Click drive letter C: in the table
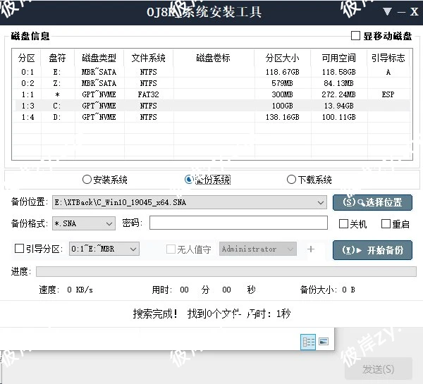This screenshot has height=384, width=423. point(57,106)
